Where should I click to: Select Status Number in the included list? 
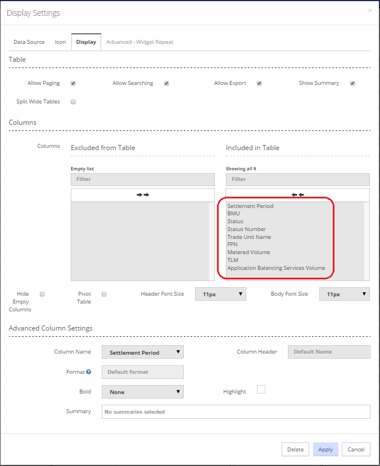pos(246,229)
